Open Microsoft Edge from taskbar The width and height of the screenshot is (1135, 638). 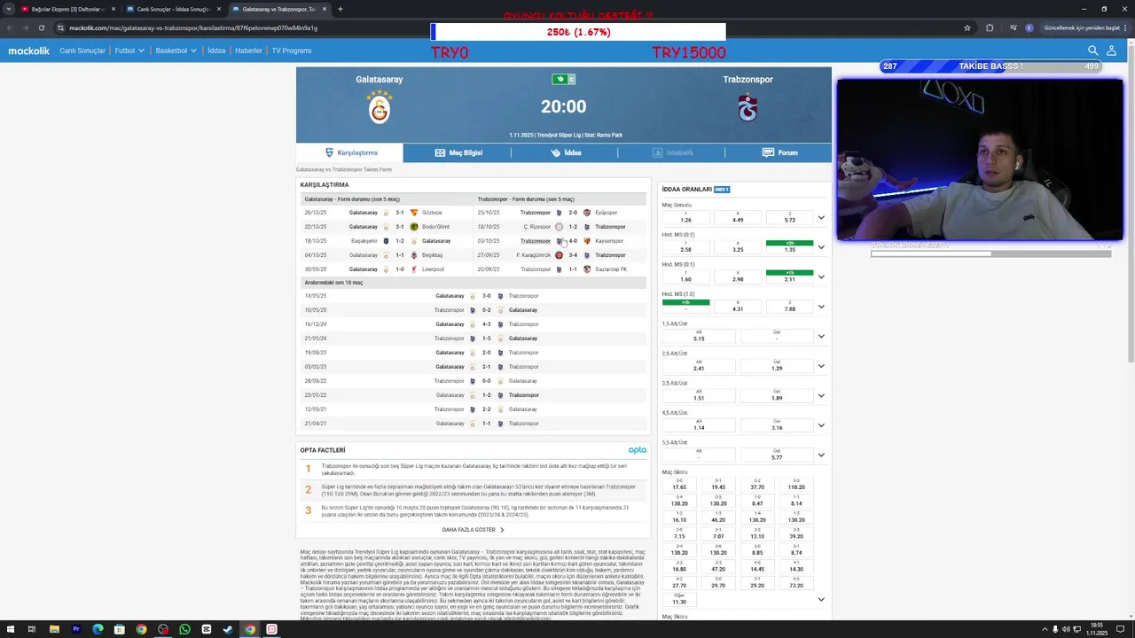point(98,629)
